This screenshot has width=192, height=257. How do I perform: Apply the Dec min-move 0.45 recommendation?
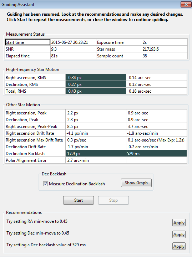(x=179, y=235)
